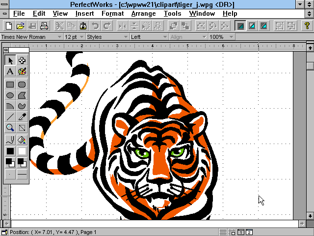
Task: Click the vertical scrollbar down arrow
Action: click(x=310, y=216)
